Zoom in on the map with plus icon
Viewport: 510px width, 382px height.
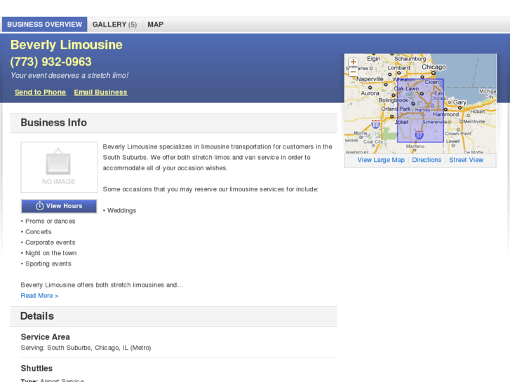[x=353, y=62]
